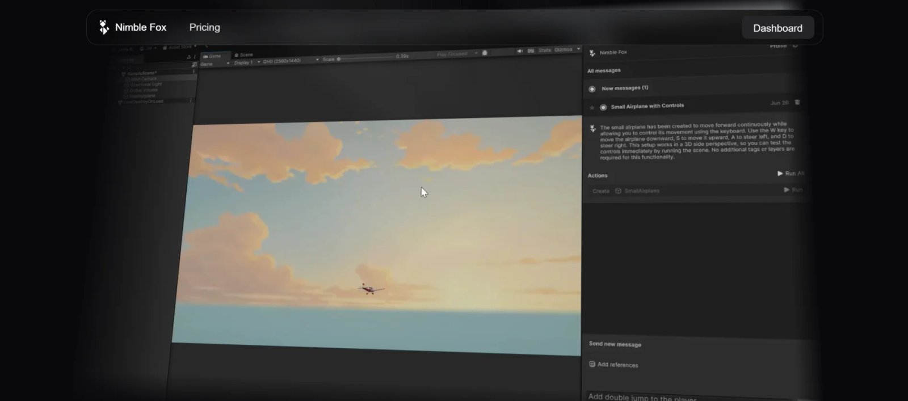Click the fox icon beside the message body
This screenshot has width=908, height=401.
tap(593, 128)
